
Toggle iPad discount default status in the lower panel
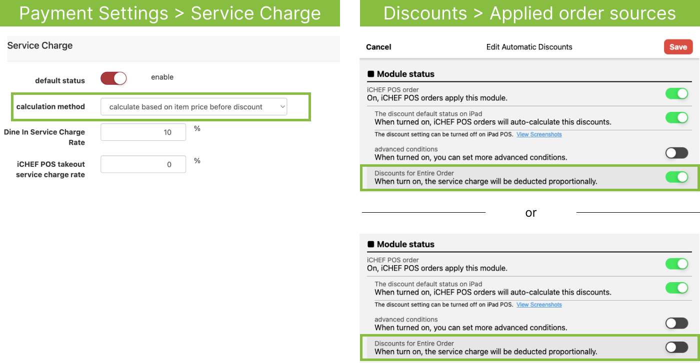(x=676, y=288)
